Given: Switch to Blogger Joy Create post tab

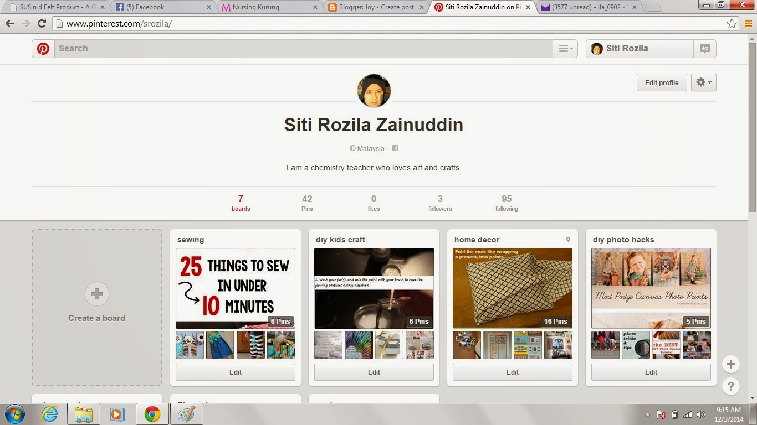Looking at the screenshot, I should tap(376, 7).
